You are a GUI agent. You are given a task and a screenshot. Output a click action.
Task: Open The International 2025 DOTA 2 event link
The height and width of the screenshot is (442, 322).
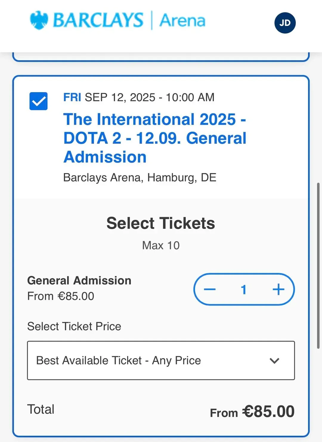click(155, 138)
